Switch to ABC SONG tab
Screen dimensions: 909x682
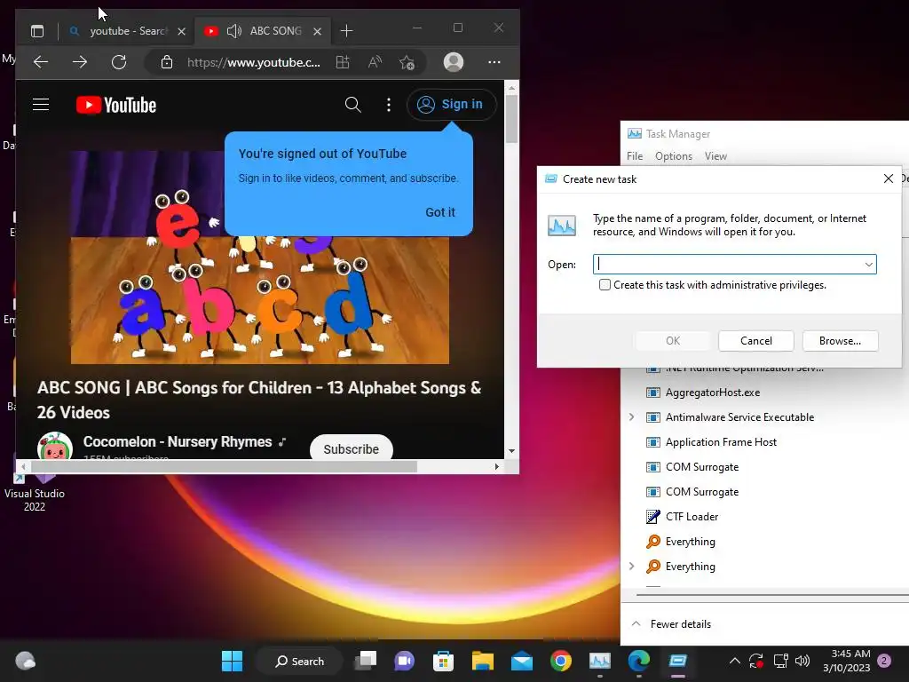pyautogui.click(x=265, y=31)
